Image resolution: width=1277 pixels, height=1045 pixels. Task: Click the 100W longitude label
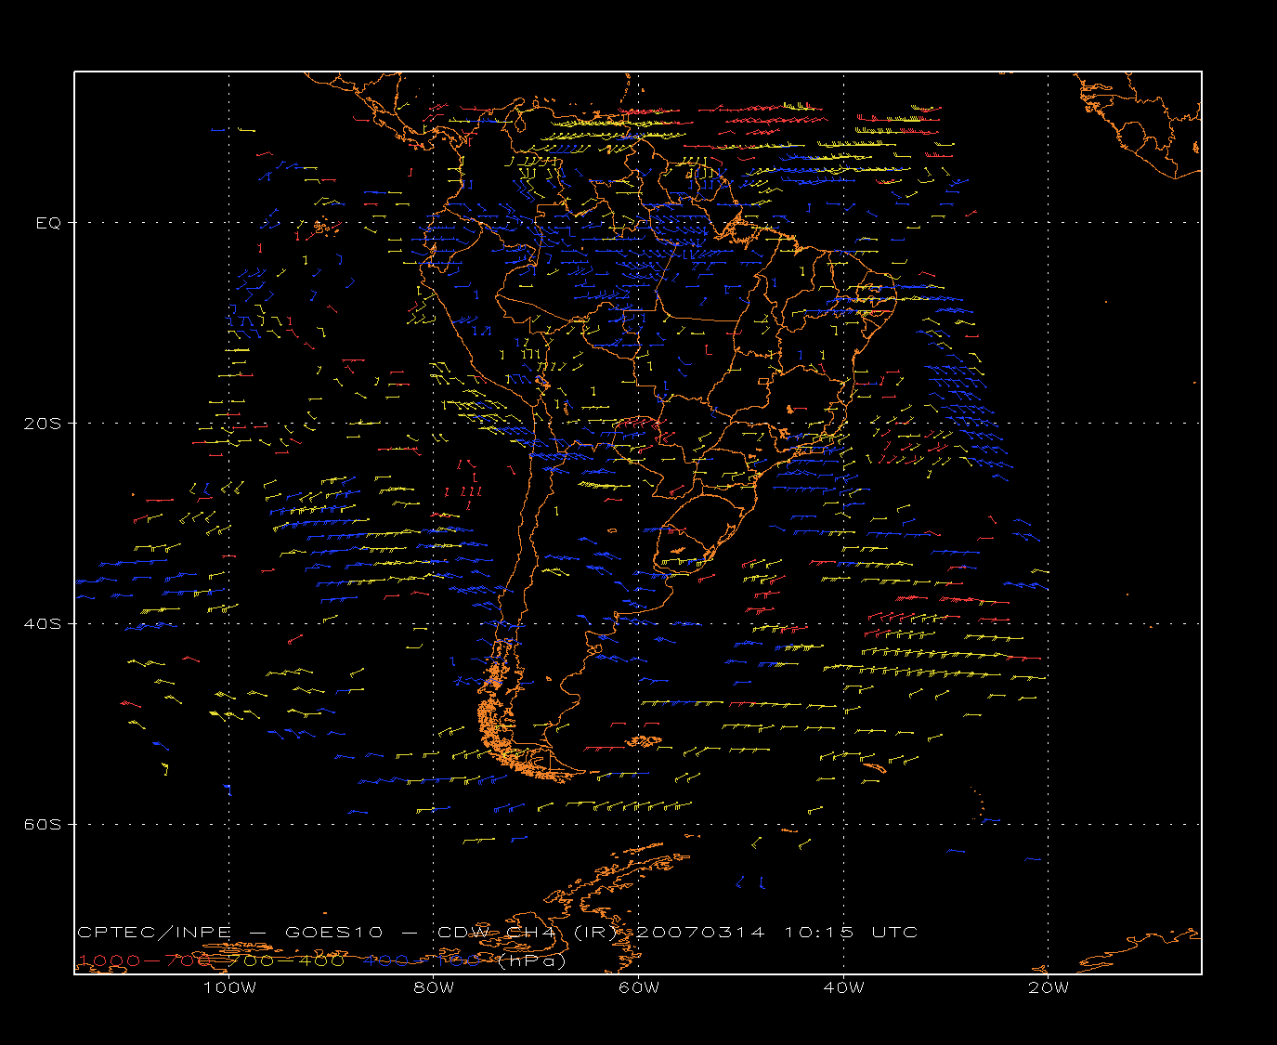229,987
